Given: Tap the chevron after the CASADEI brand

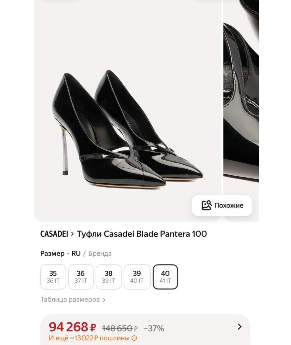Looking at the screenshot, I should click(x=72, y=234).
